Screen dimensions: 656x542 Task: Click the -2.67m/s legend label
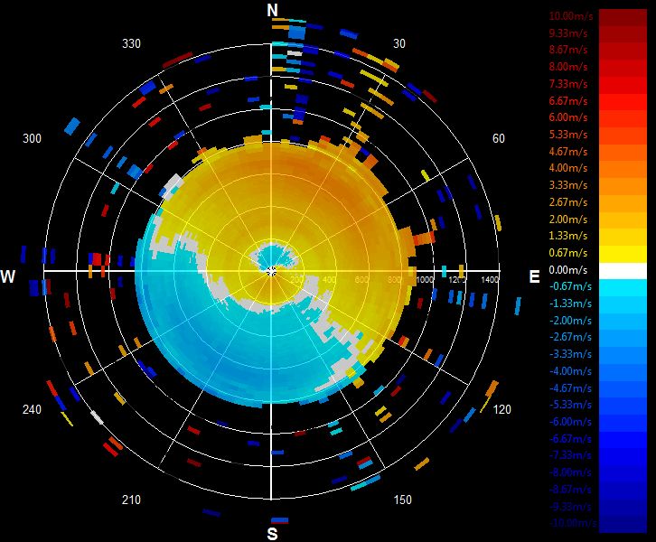[570, 337]
